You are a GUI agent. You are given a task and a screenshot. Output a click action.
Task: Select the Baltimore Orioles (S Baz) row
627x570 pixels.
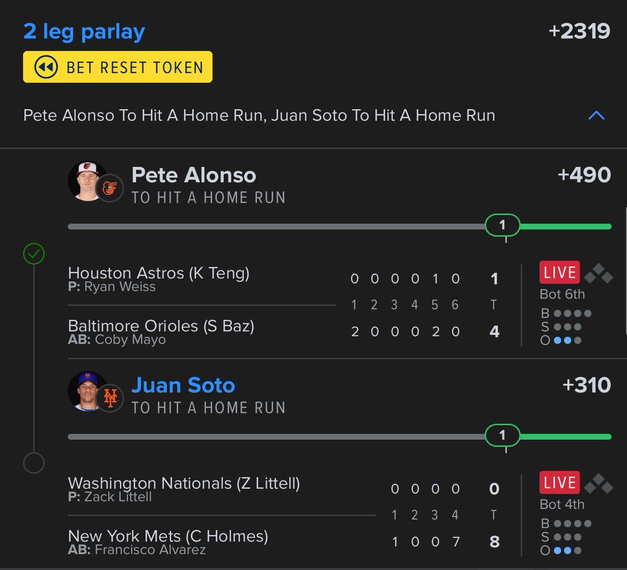(x=161, y=326)
